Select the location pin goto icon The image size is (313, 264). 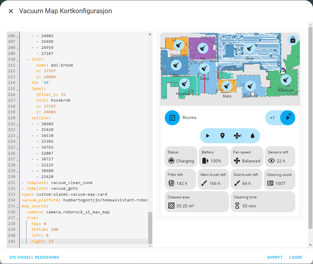click(222, 135)
